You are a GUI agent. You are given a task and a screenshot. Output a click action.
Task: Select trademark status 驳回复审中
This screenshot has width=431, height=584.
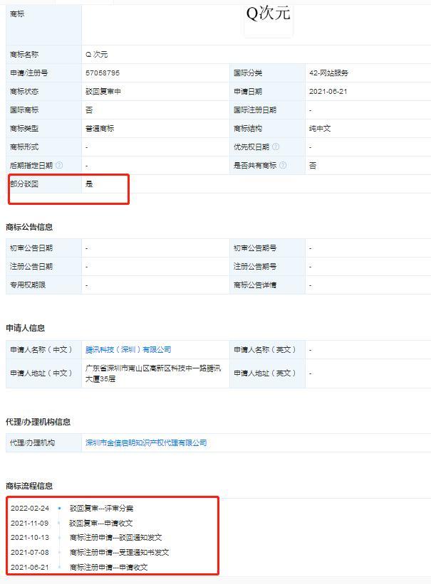tap(103, 91)
